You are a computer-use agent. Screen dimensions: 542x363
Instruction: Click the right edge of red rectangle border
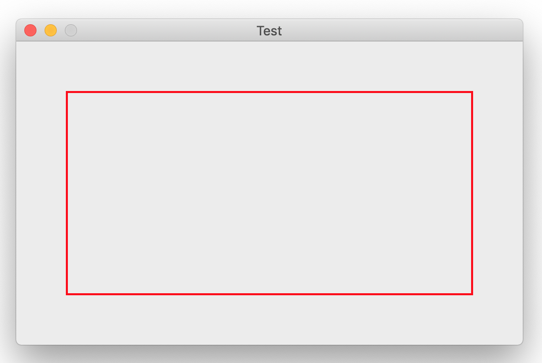click(472, 193)
